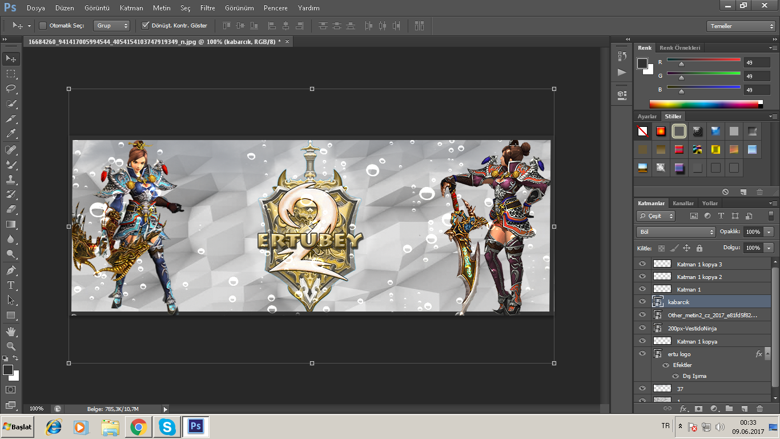This screenshot has width=780, height=439.
Task: Hide the kabarcık layer
Action: coord(642,302)
